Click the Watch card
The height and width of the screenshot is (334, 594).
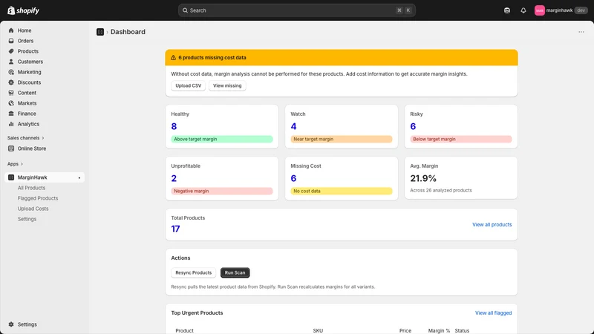click(x=342, y=126)
